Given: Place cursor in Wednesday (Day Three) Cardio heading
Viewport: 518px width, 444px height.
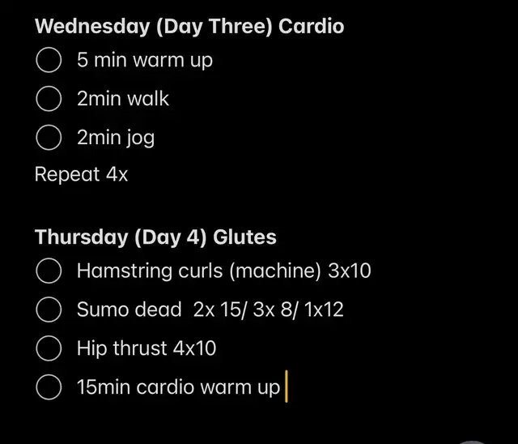Looking at the screenshot, I should [189, 26].
